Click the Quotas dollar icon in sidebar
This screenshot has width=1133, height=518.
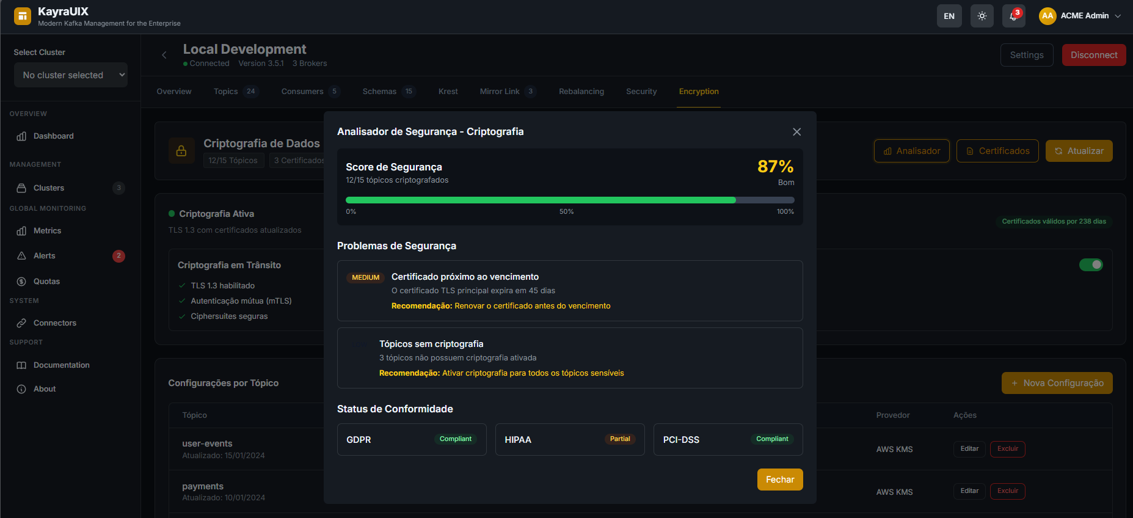coord(21,282)
